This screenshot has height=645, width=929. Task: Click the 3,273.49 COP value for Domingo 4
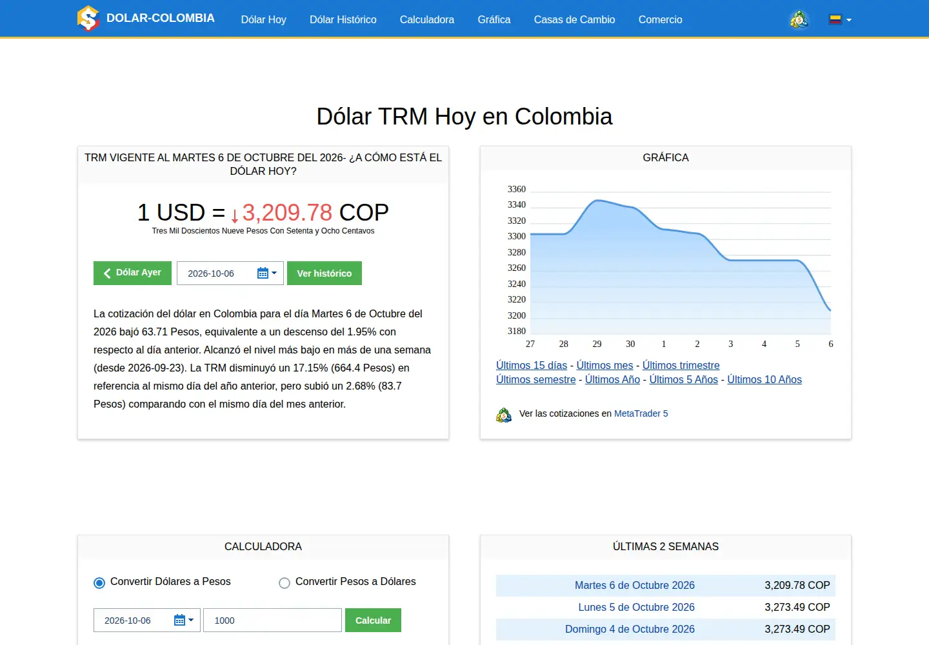click(x=797, y=629)
